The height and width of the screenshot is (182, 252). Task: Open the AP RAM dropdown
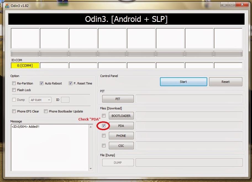click(40, 100)
